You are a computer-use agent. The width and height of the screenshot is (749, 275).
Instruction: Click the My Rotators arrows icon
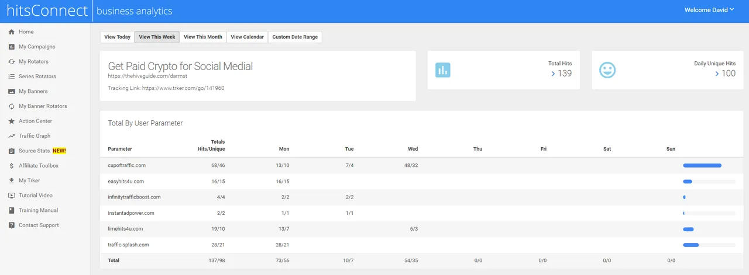pos(12,62)
